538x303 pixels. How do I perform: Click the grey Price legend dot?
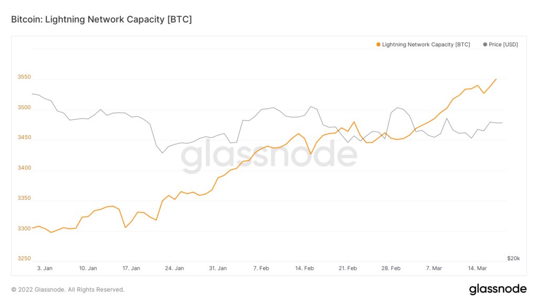tap(484, 45)
